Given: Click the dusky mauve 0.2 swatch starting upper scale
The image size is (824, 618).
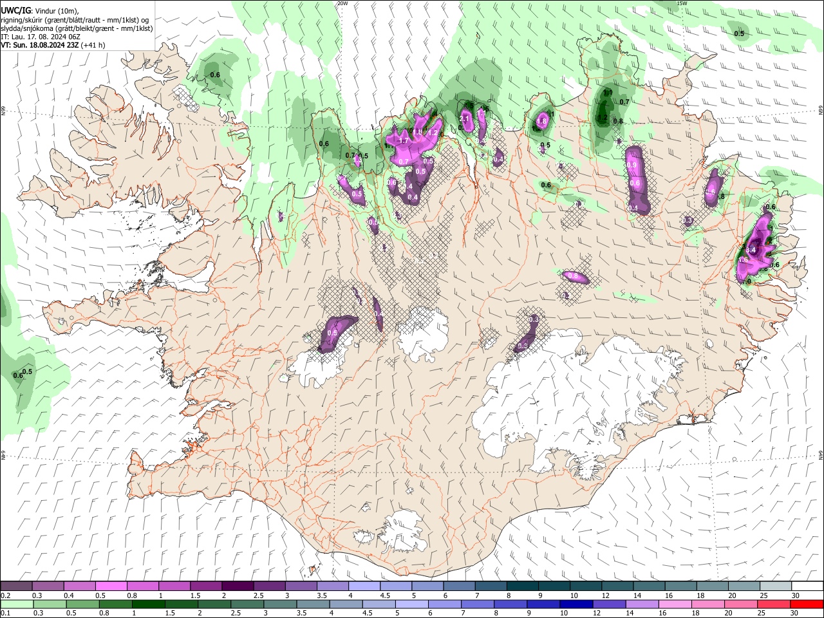Looking at the screenshot, I should point(16,586).
